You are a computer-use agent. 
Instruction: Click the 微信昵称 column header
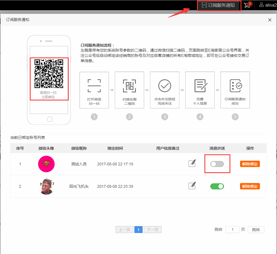click(x=79, y=148)
